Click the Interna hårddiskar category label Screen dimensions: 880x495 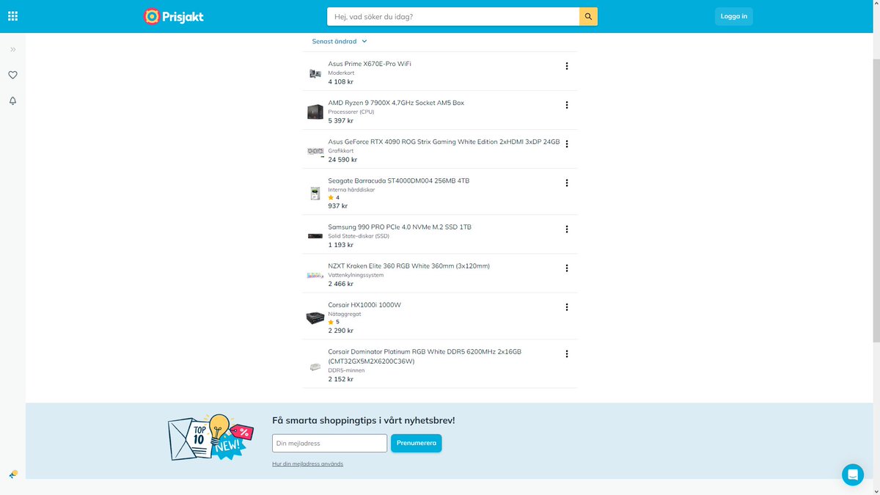click(x=351, y=189)
